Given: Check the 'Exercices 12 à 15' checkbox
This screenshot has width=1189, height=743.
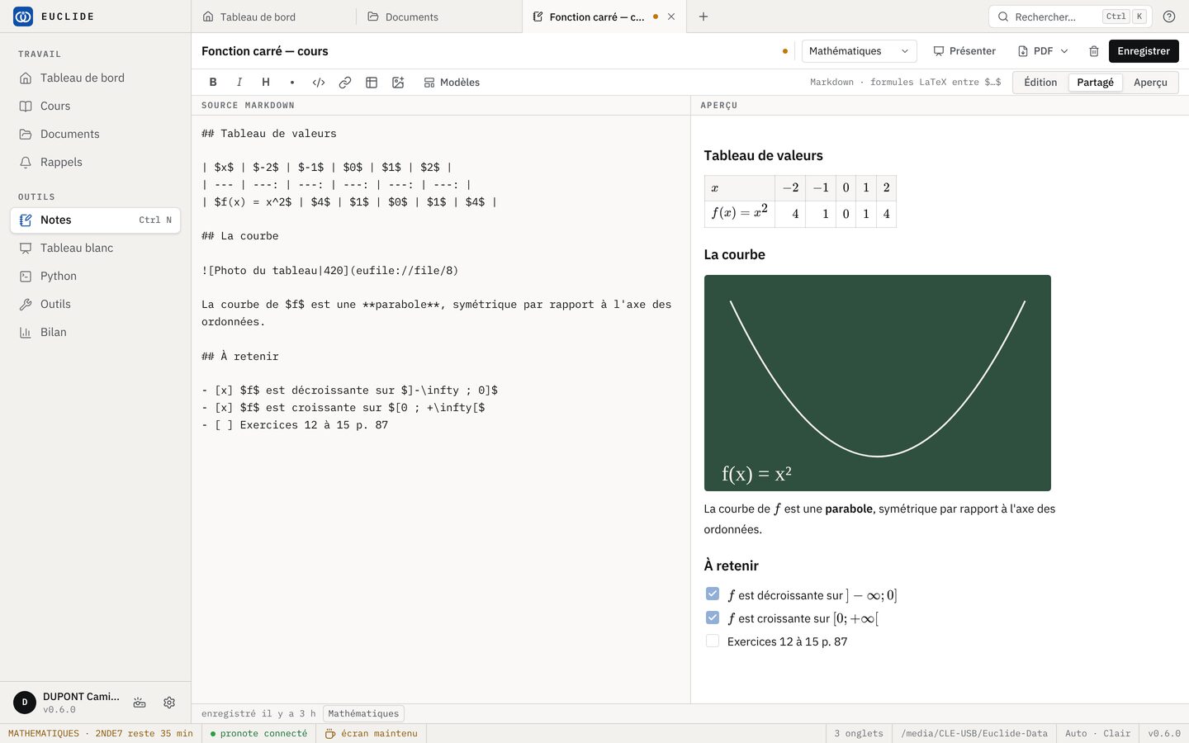Looking at the screenshot, I should (x=713, y=640).
